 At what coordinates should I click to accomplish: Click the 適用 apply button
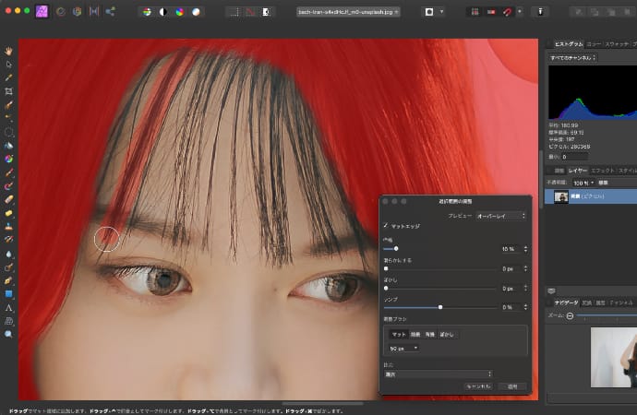click(x=511, y=385)
